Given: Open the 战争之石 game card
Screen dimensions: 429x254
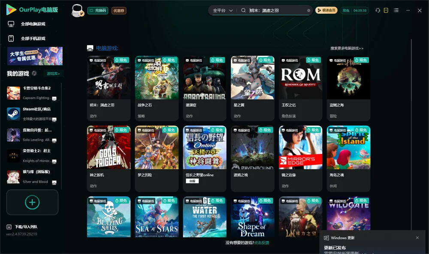Looking at the screenshot, I should click(x=157, y=88).
